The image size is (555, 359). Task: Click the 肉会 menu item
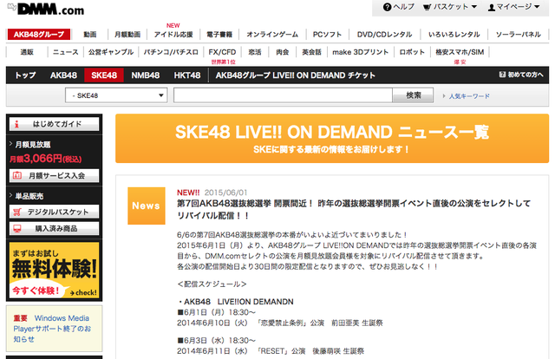point(282,52)
